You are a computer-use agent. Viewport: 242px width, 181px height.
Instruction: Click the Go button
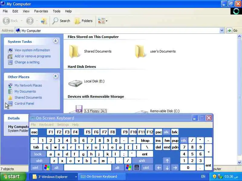point(232,30)
